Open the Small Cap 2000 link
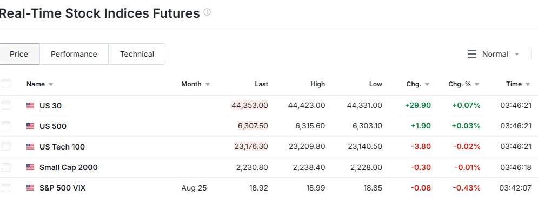This screenshot has width=538, height=197. coord(68,167)
